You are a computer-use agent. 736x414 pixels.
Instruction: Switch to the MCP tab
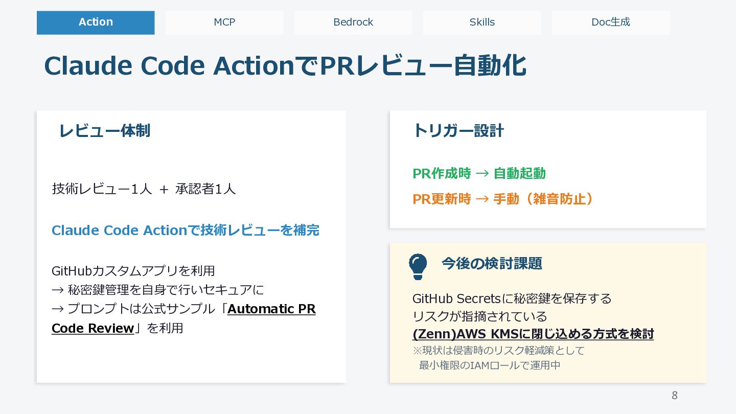point(224,22)
